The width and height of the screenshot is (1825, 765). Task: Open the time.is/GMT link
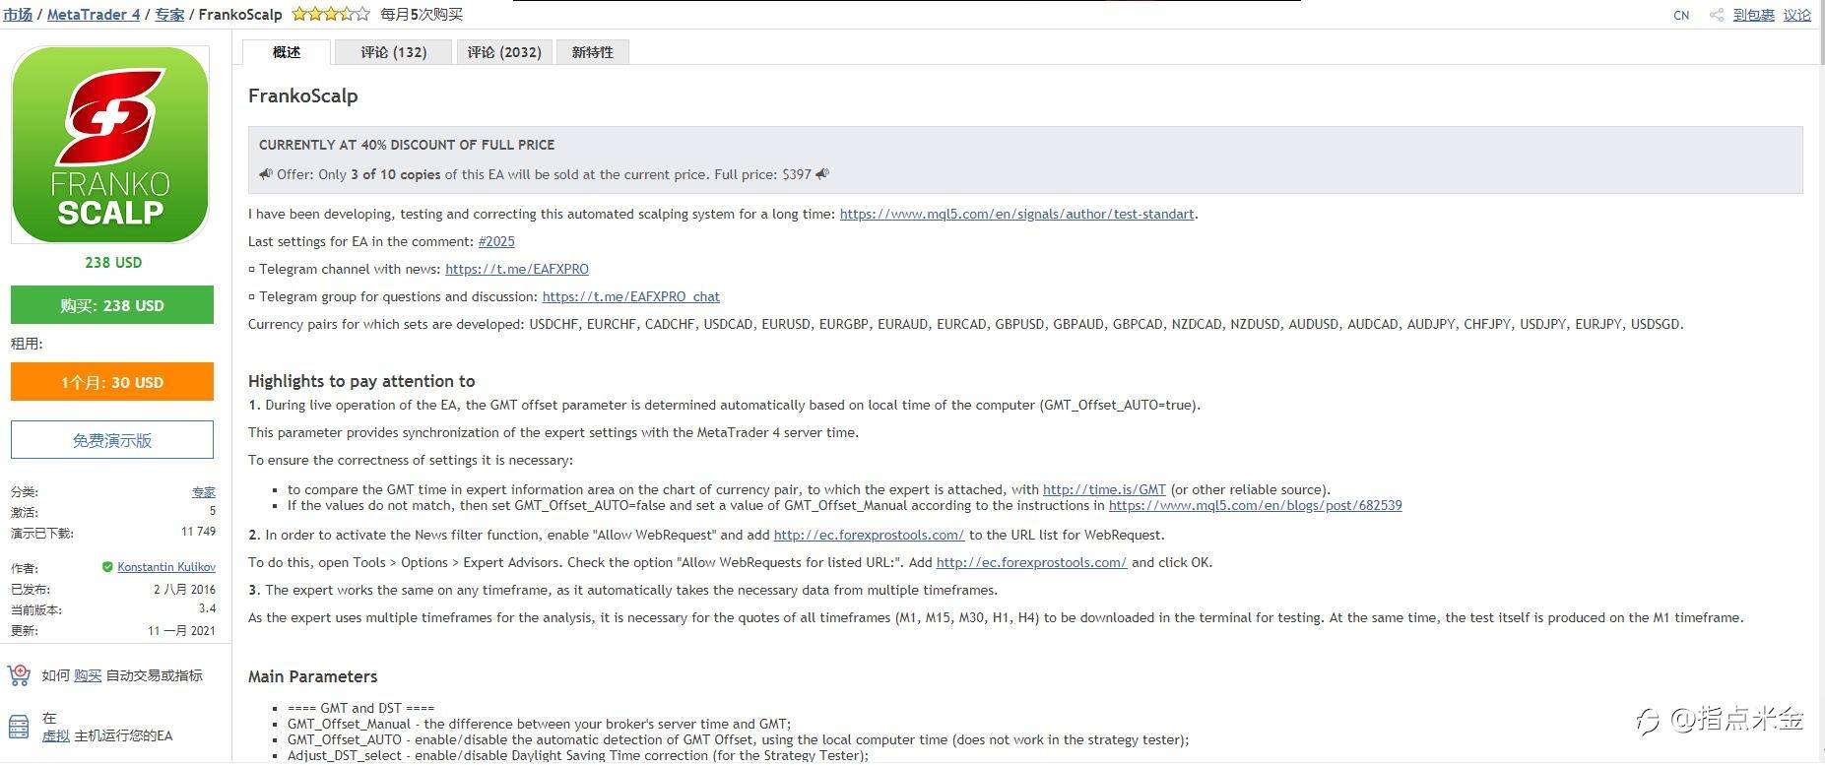pyautogui.click(x=1104, y=489)
